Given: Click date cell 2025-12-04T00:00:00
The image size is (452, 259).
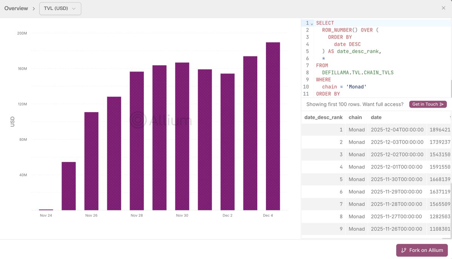Looking at the screenshot, I should (x=397, y=129).
